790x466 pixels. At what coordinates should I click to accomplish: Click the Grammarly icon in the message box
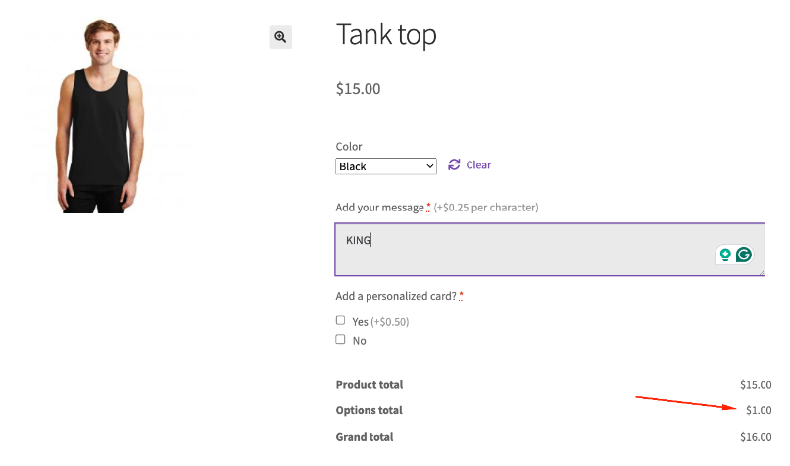tap(744, 255)
